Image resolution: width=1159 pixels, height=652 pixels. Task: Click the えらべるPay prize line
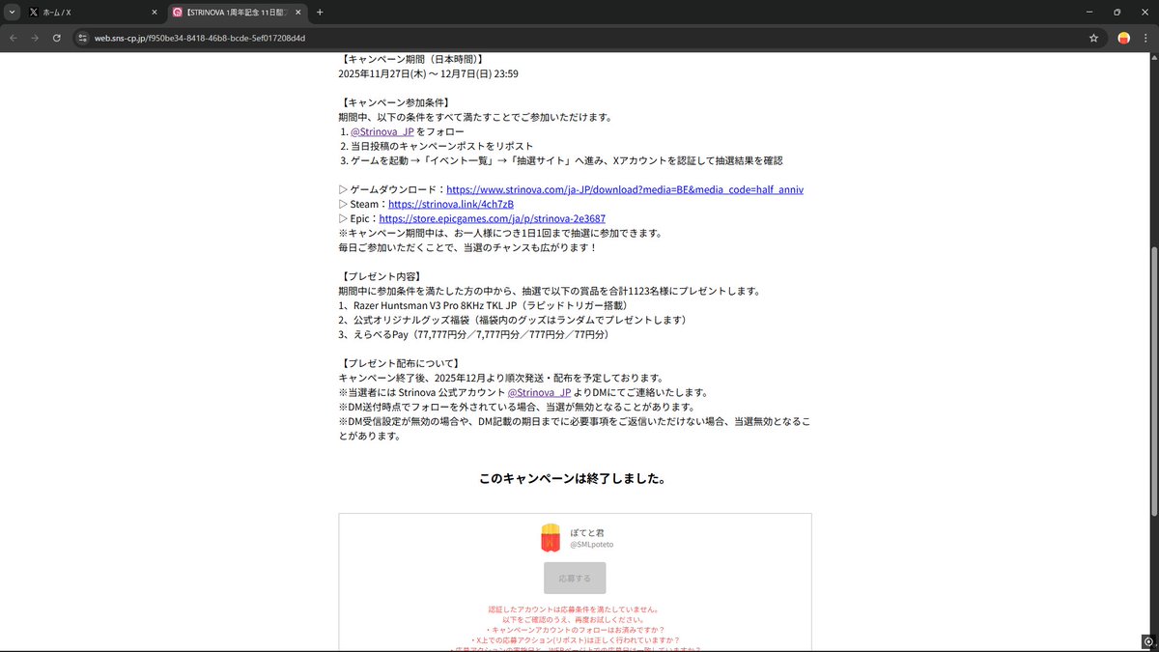476,334
